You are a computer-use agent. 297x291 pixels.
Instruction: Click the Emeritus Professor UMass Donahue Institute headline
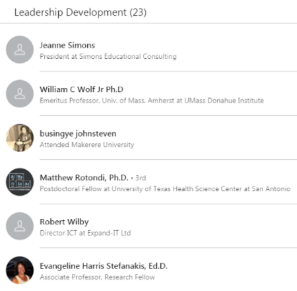pyautogui.click(x=152, y=101)
